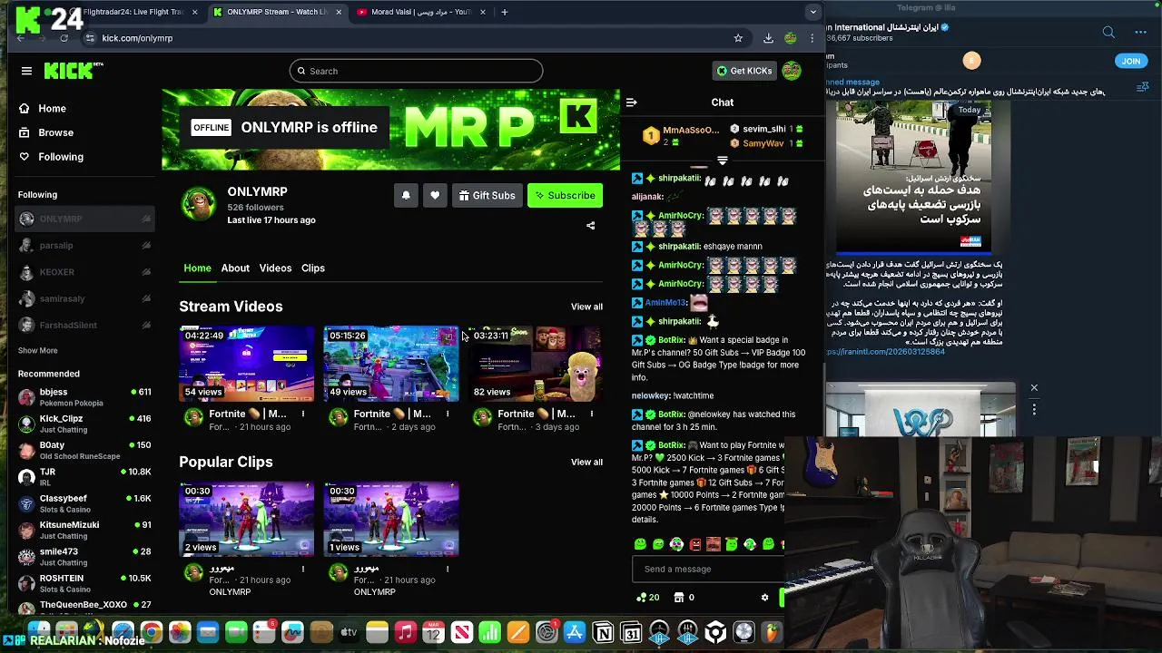Open chat settings gear icon
This screenshot has height=653, width=1162.
pyautogui.click(x=764, y=598)
